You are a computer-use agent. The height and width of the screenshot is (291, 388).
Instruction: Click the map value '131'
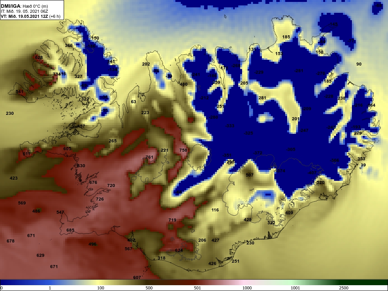(x=252, y=50)
